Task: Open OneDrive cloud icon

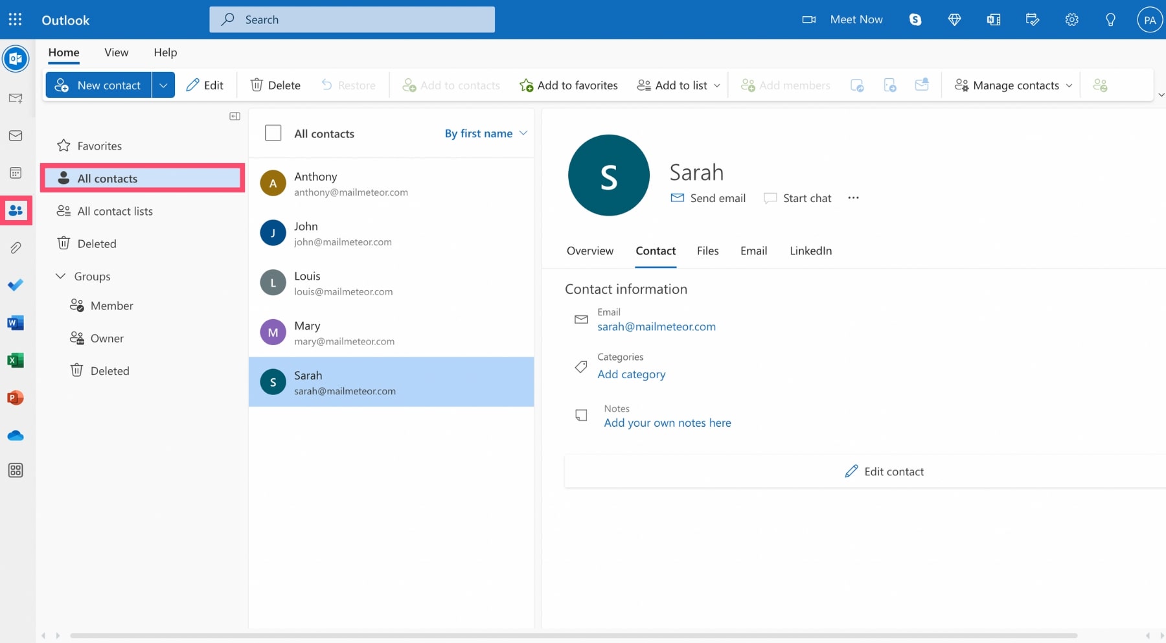Action: pos(16,435)
